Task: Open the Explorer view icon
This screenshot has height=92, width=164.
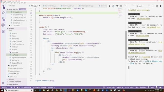Action: tap(3, 7)
